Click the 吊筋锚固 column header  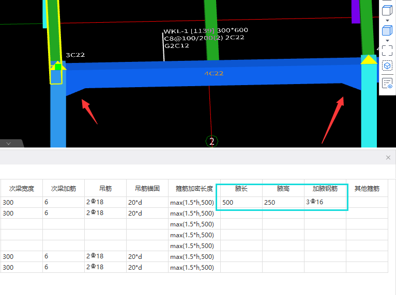[147, 188]
